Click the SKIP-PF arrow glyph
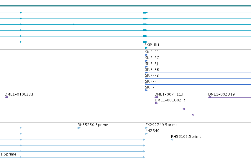Screen dimensions: 251x159 146,55
